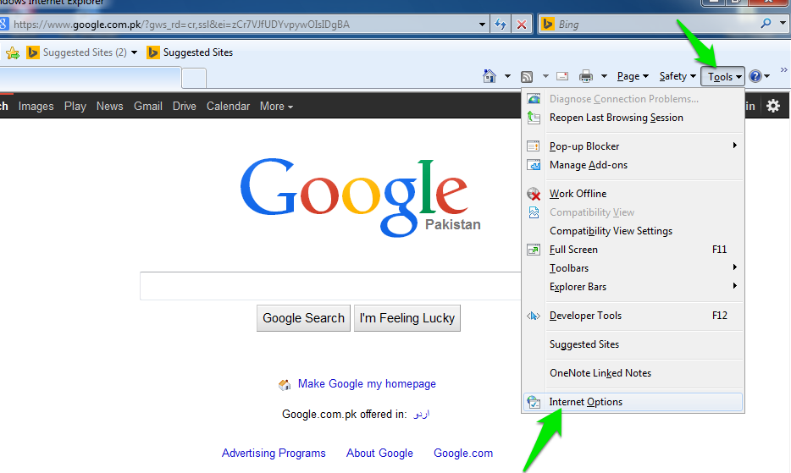Image resolution: width=791 pixels, height=473 pixels.
Task: Choose Compatibility View Settings
Action: coord(633,231)
